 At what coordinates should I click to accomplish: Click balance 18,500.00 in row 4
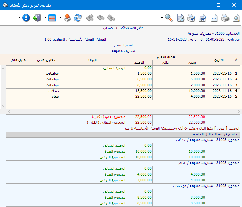(x=139, y=91)
